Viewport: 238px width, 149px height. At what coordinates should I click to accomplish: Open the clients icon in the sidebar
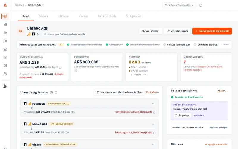click(5, 16)
